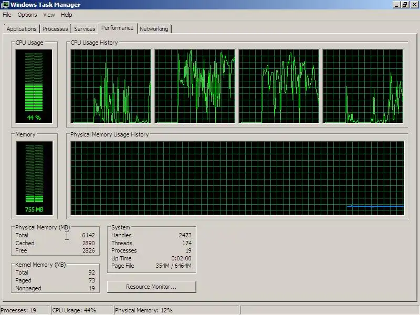Close the Task Manager window
420x315 pixels.
coord(414,5)
